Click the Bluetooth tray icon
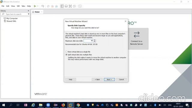The width and height of the screenshot is (192, 108). pyautogui.click(x=155, y=105)
